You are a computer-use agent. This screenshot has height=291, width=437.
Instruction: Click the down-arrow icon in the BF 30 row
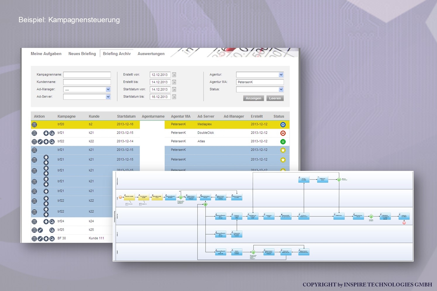point(46,239)
